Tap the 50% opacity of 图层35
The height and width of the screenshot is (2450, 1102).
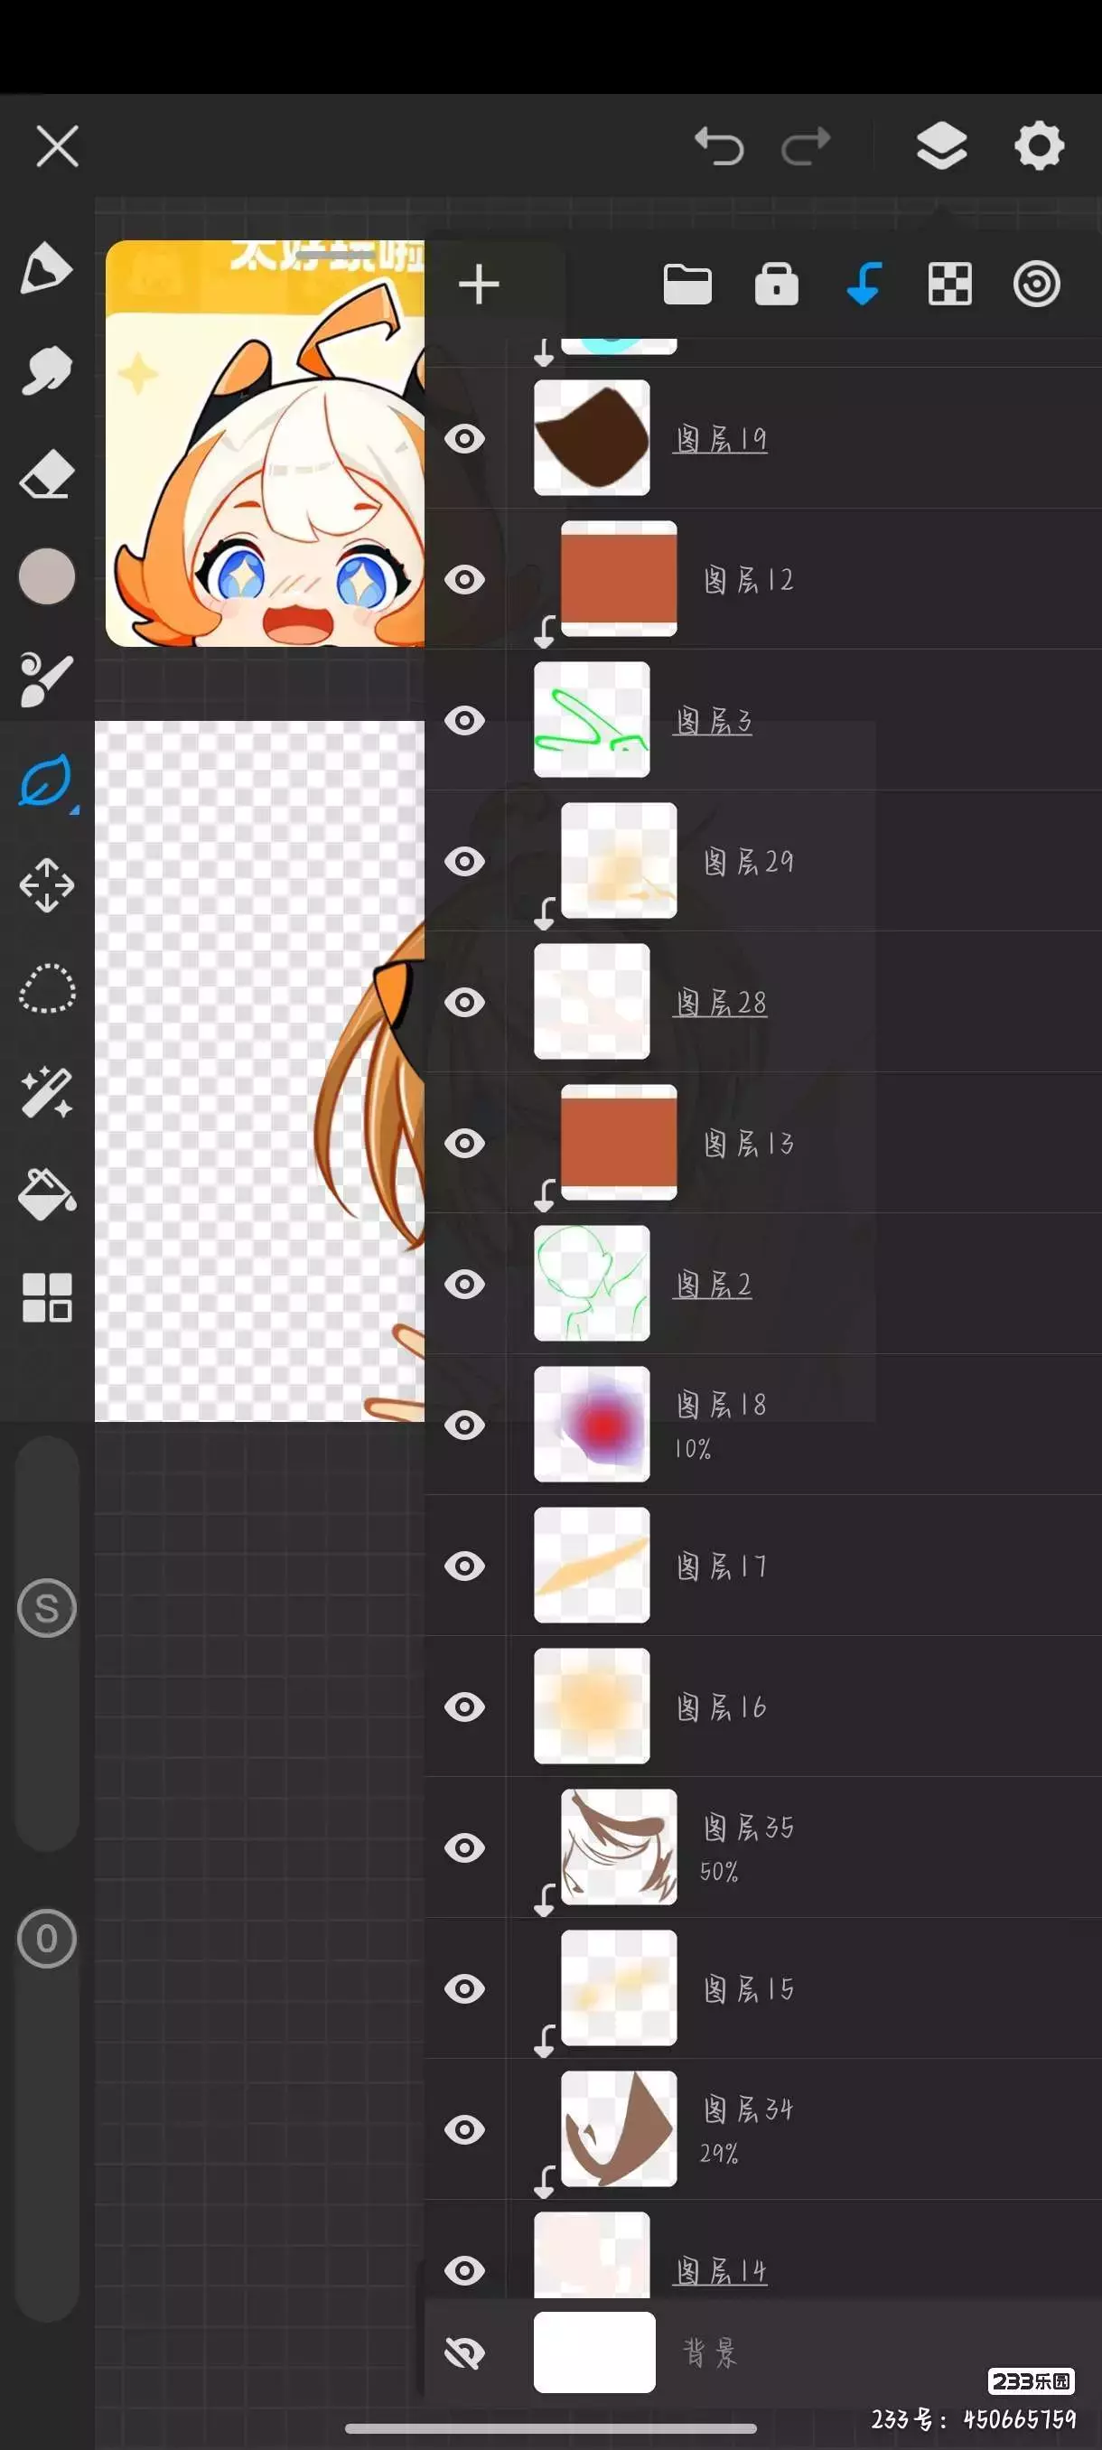pyautogui.click(x=719, y=1872)
